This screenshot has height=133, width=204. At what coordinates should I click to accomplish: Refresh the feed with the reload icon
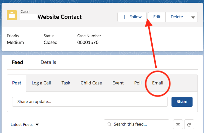pos(189,124)
